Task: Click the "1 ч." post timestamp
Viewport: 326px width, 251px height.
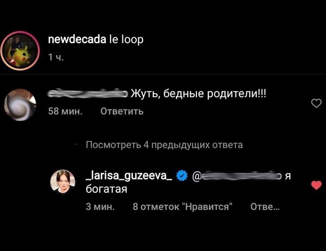Action: pyautogui.click(x=56, y=57)
